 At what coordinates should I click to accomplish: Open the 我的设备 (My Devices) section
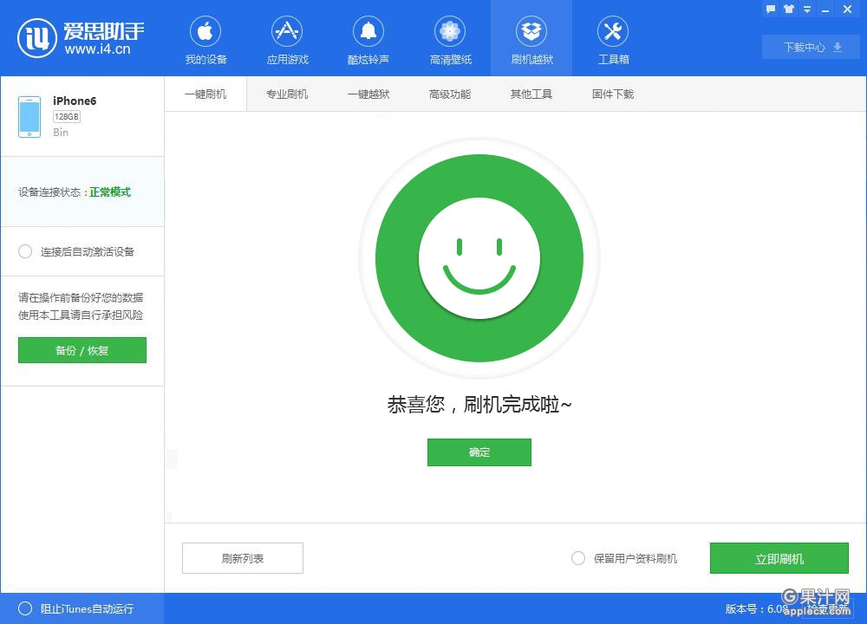coord(205,38)
